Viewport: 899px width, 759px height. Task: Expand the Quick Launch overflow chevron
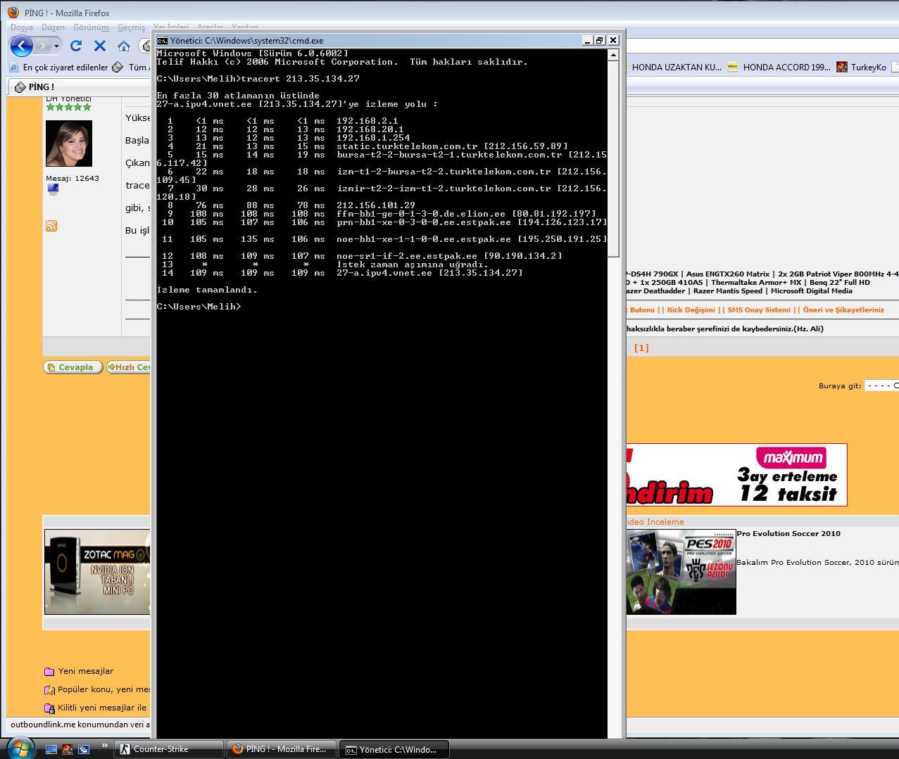coord(105,746)
